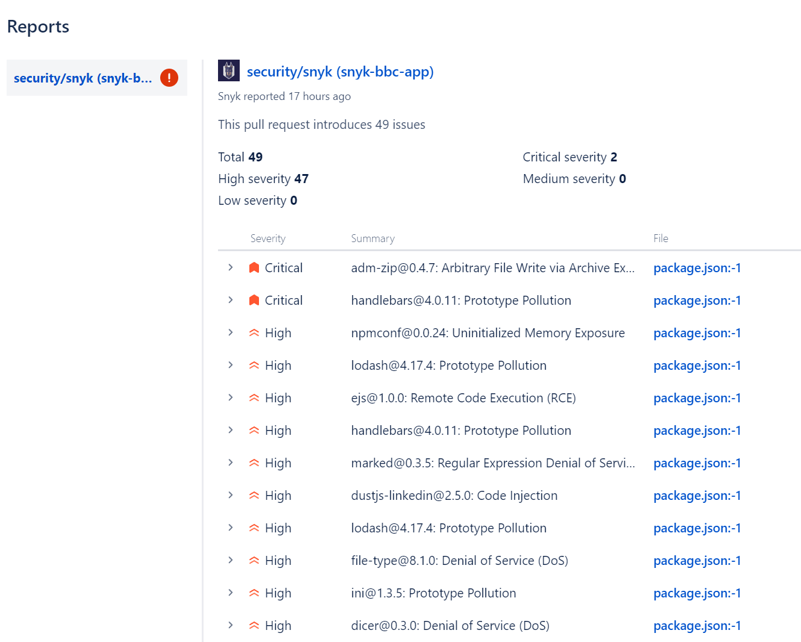801x642 pixels.
Task: Expand the adm-zip@0.4.7 issue row
Action: tap(230, 267)
